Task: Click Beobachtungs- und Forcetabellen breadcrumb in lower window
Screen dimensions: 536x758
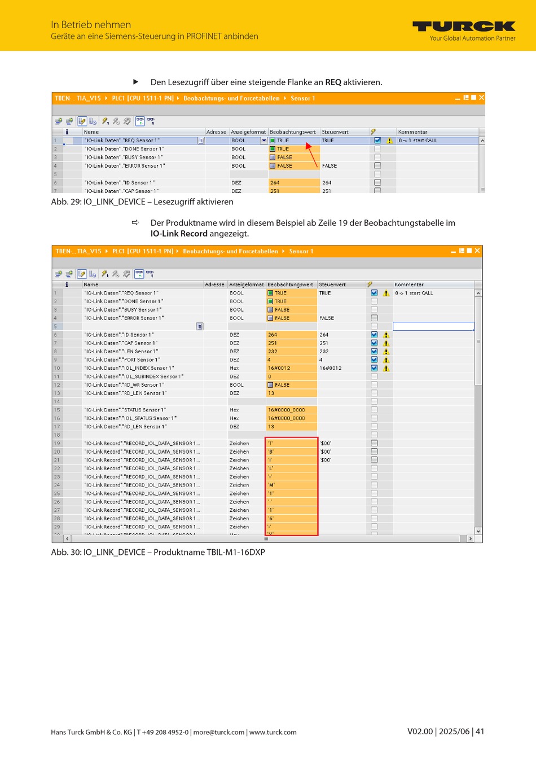Action: pos(231,251)
